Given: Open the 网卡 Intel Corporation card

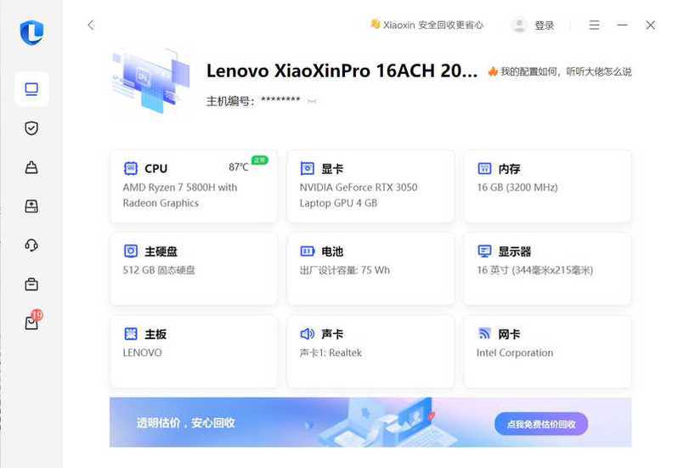Looking at the screenshot, I should 547,352.
